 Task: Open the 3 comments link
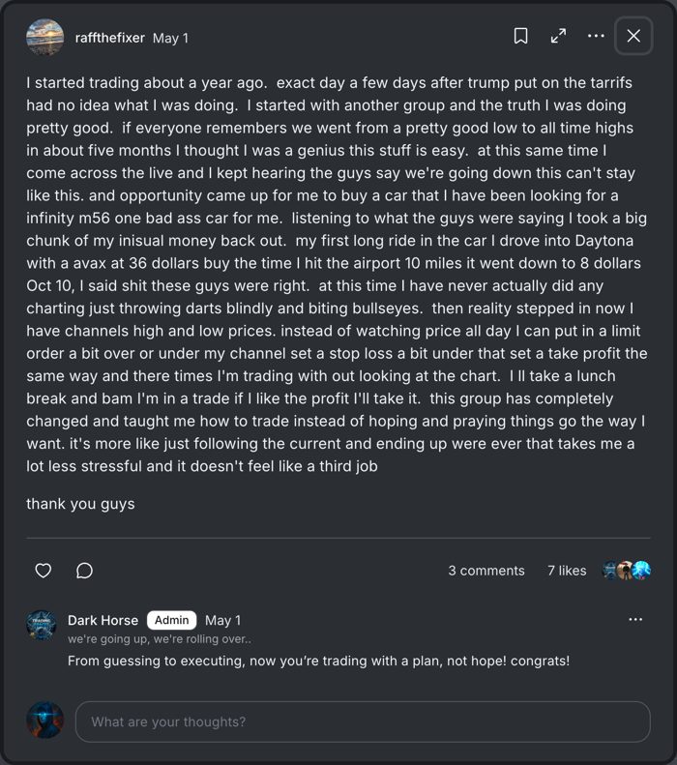[x=486, y=571]
